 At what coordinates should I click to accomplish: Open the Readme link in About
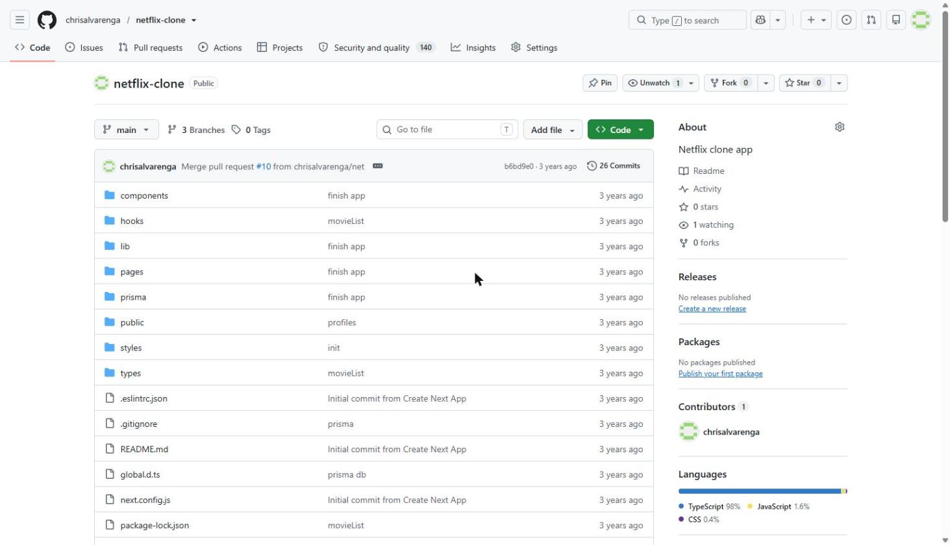[x=701, y=171]
